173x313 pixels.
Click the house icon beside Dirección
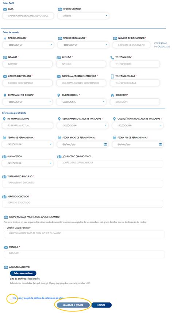[x=112, y=95]
